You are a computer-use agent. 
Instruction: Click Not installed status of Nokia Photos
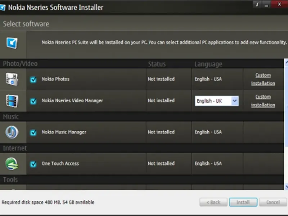(161, 79)
